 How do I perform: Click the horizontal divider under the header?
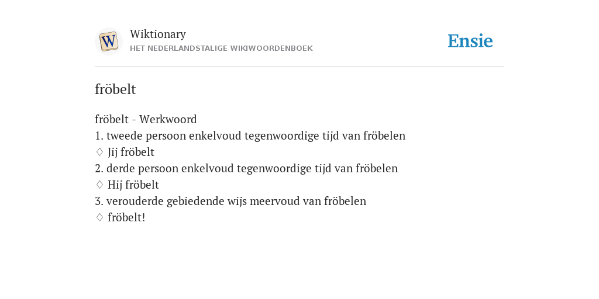click(x=299, y=67)
